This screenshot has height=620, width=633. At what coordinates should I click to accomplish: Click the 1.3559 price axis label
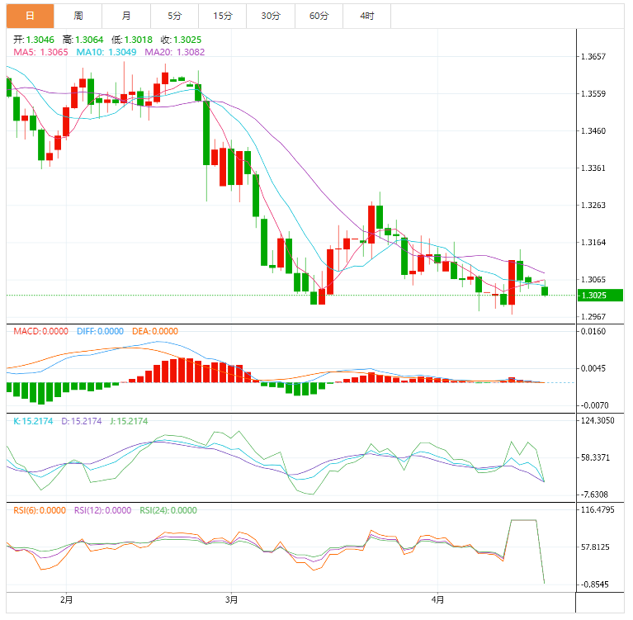tap(593, 94)
